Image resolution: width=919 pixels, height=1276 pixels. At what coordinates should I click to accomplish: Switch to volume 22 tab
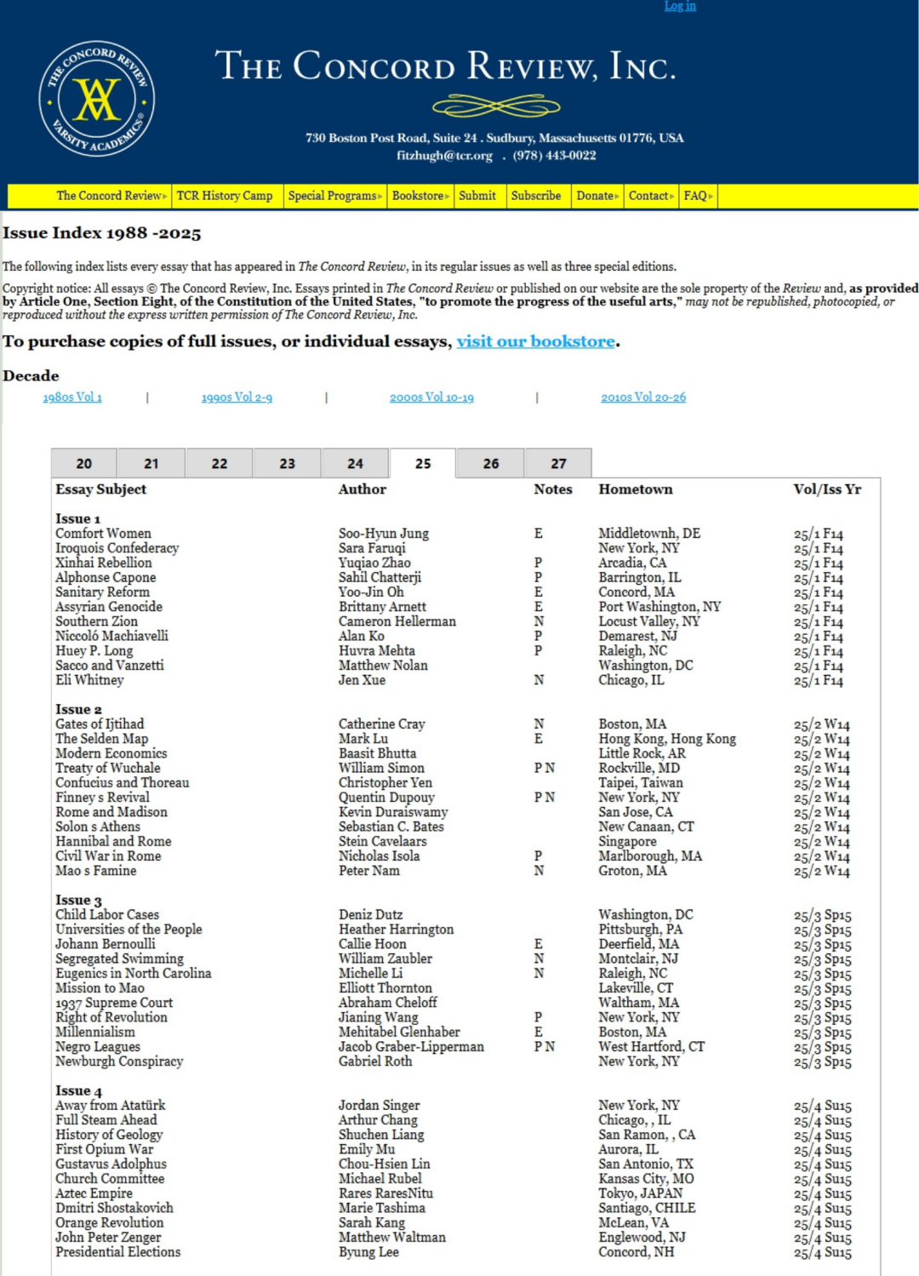220,463
